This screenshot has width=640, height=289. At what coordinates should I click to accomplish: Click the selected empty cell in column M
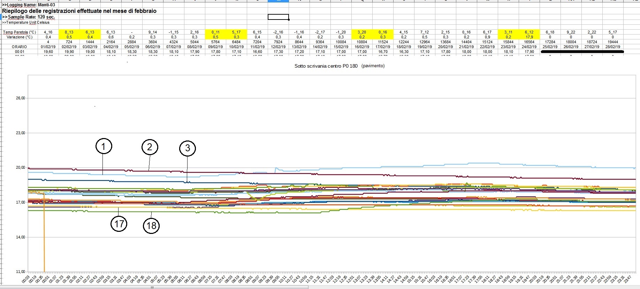point(278,17)
